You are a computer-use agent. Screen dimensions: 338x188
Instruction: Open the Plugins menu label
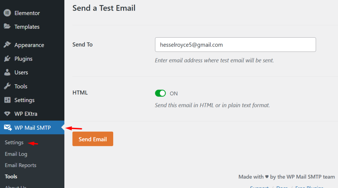[x=23, y=59]
